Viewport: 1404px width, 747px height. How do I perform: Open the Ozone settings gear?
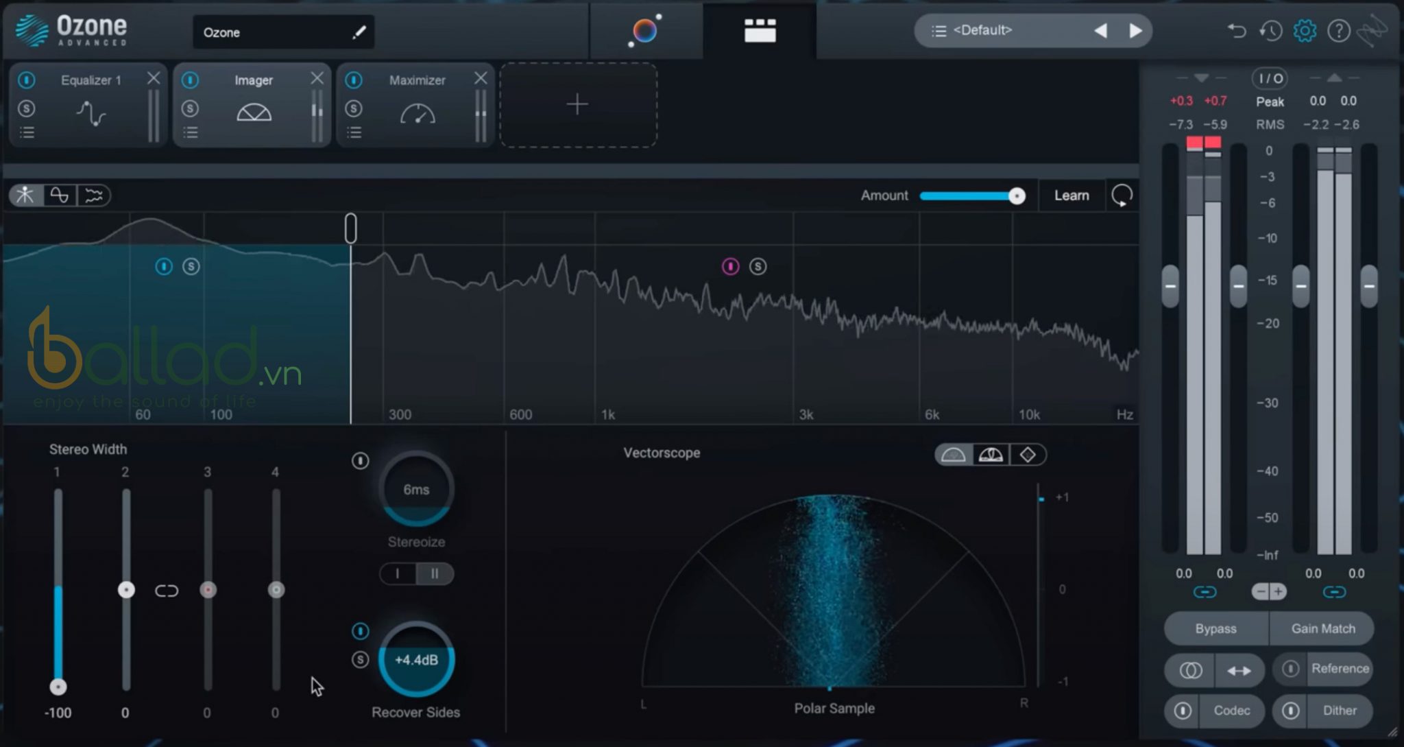(x=1305, y=30)
